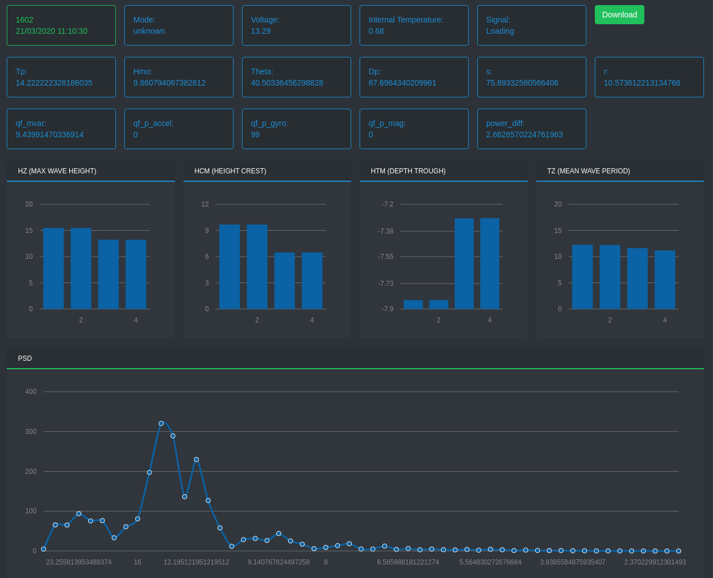
Task: Select the HTM (DEPTH TROUGH) panel header
Action: point(443,171)
